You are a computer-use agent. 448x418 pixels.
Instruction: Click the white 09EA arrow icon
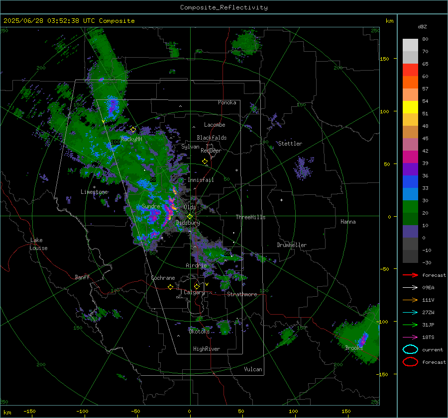click(x=410, y=287)
